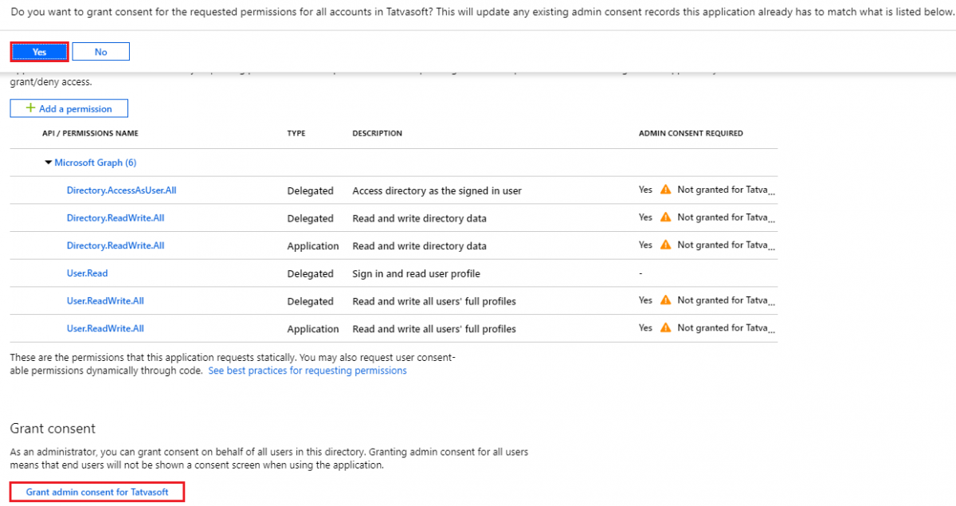Open the application Directory.ReadWrite.All permission
Image resolution: width=956 pixels, height=506 pixels.
point(116,245)
